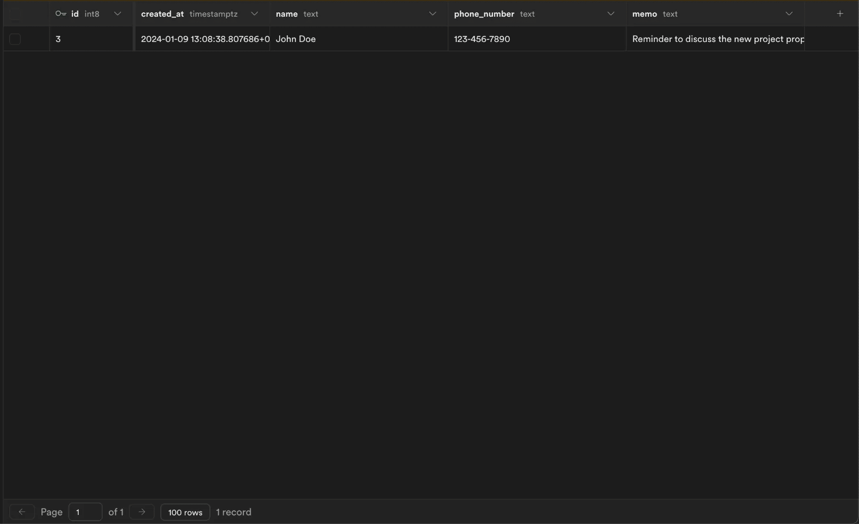Toggle the select-all rows header checkbox
This screenshot has width=859, height=524.
tap(15, 14)
